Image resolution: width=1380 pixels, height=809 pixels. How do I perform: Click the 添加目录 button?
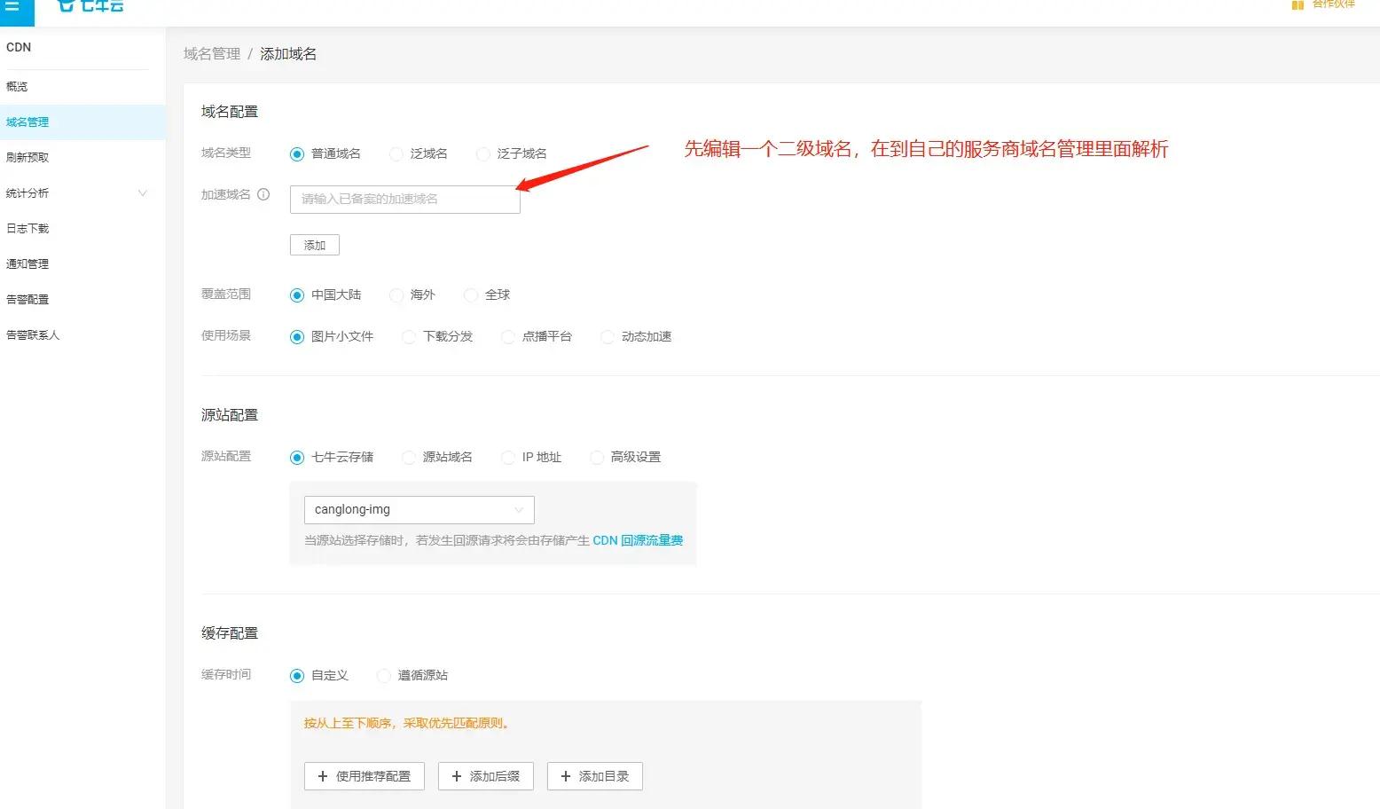(594, 776)
